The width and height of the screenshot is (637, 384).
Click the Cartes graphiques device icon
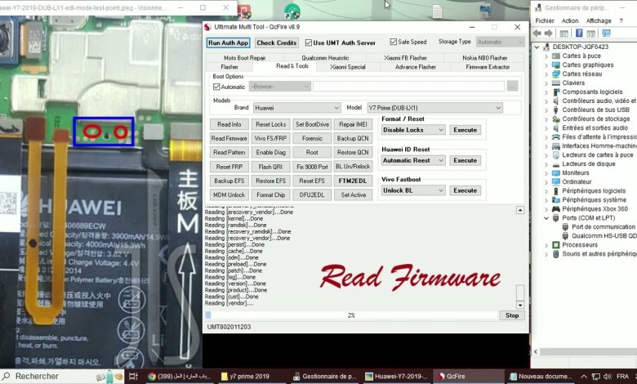coord(555,65)
